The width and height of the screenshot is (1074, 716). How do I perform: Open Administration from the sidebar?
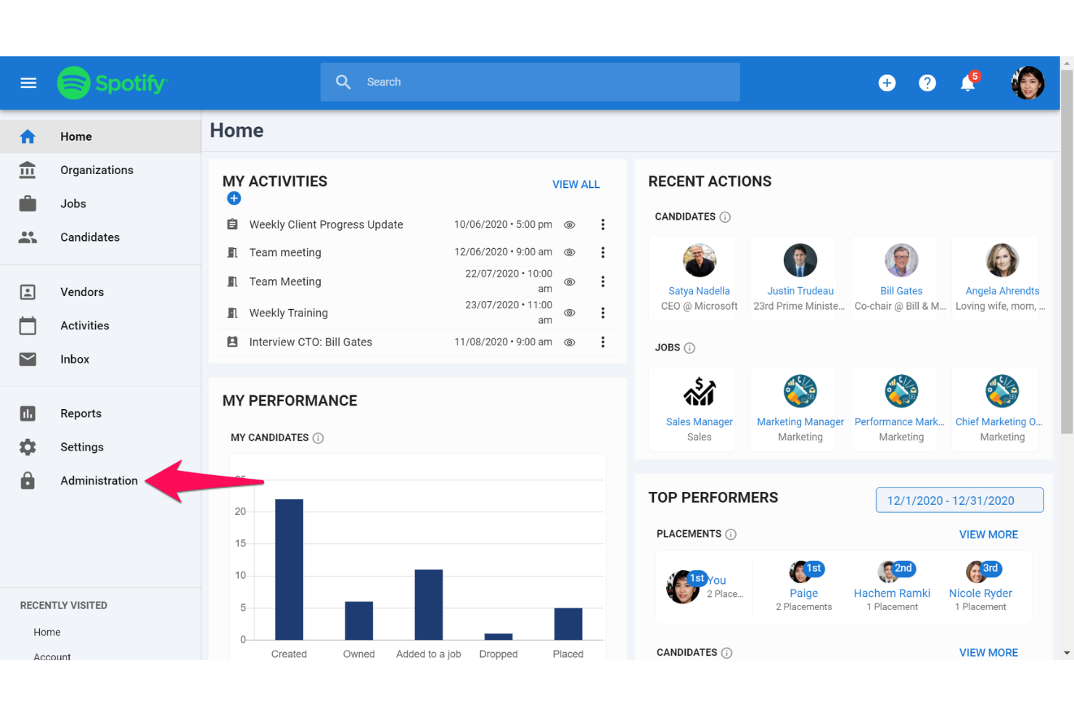[99, 480]
